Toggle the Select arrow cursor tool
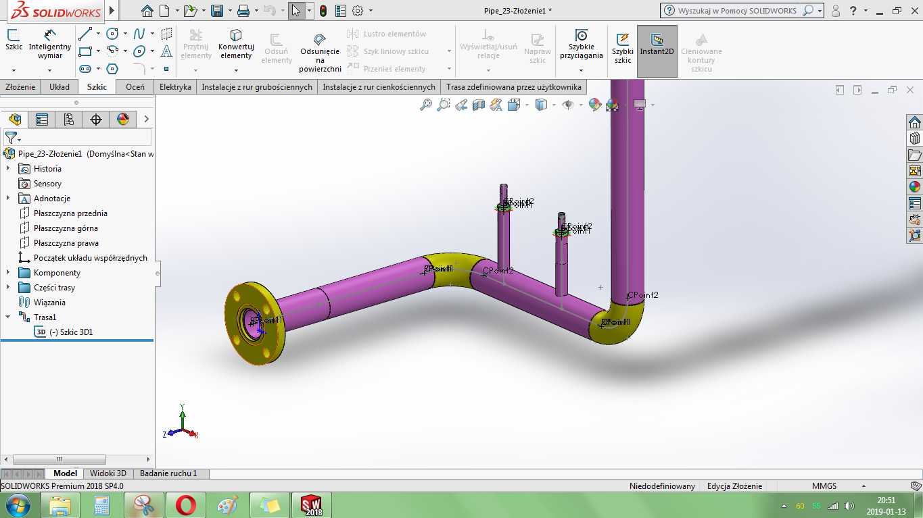Viewport: 923px width, 518px height. 295,11
